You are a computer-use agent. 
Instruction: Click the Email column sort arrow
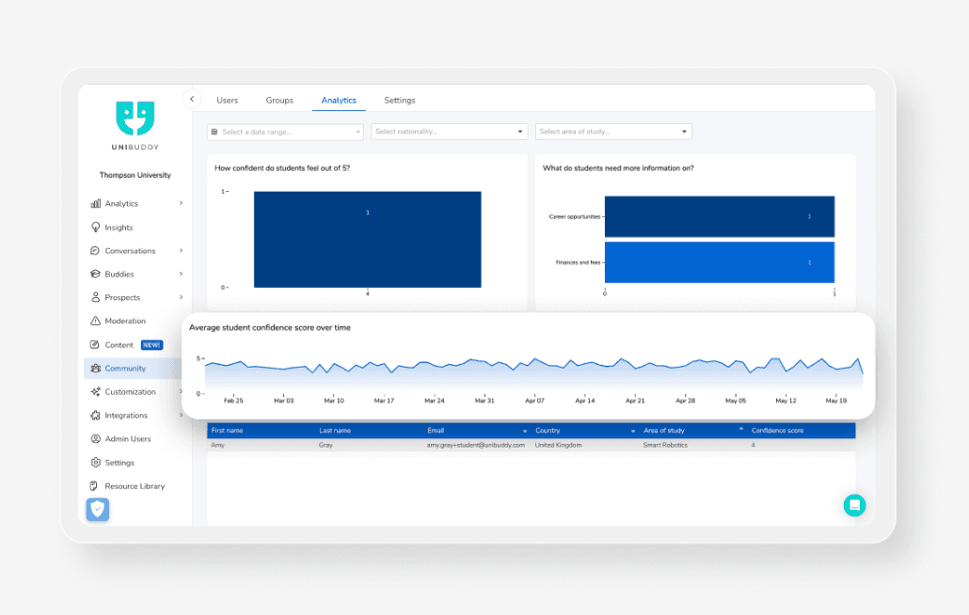[525, 431]
